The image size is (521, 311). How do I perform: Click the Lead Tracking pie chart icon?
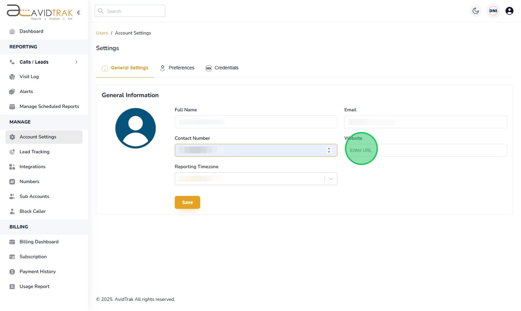tap(12, 152)
